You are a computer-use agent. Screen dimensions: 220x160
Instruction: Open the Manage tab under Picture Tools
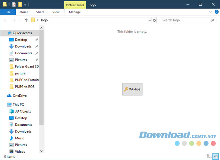75,12
